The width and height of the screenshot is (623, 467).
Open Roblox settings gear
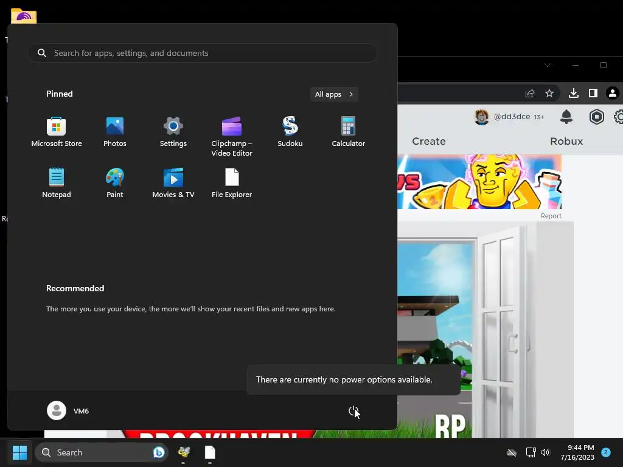tap(619, 117)
